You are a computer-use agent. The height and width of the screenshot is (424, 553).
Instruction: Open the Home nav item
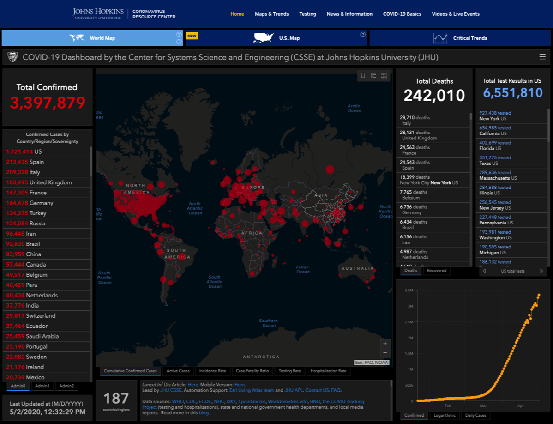(x=237, y=14)
